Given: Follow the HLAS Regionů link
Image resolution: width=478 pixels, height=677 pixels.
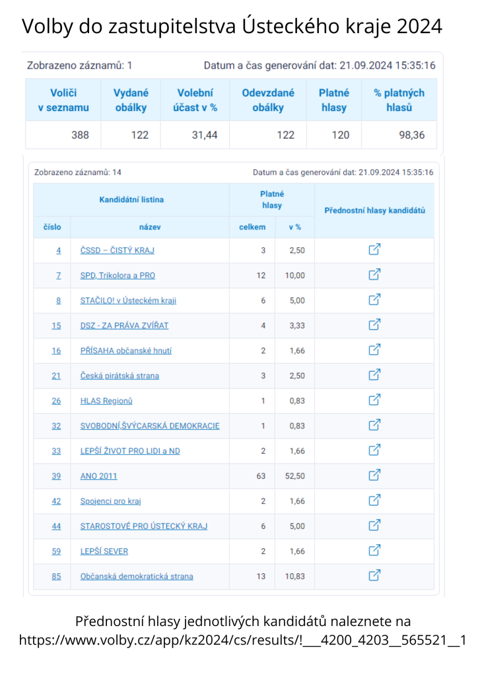Looking at the screenshot, I should click(106, 401).
